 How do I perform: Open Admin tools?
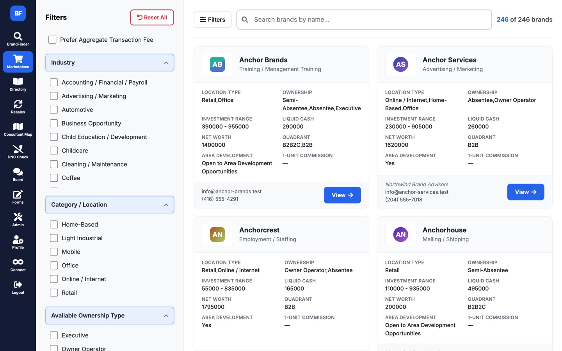18,220
